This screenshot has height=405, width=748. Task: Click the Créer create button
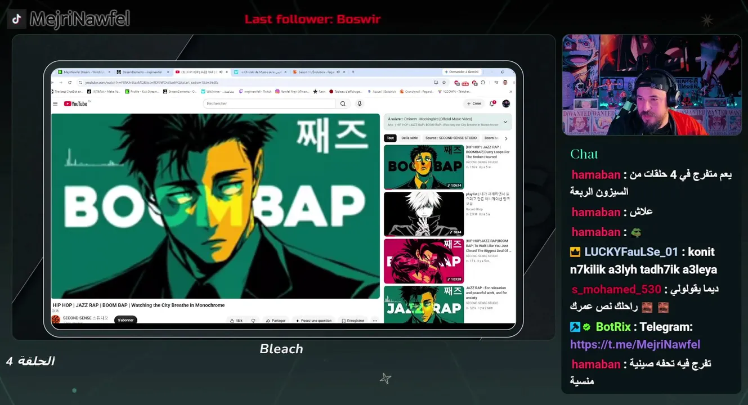point(474,103)
